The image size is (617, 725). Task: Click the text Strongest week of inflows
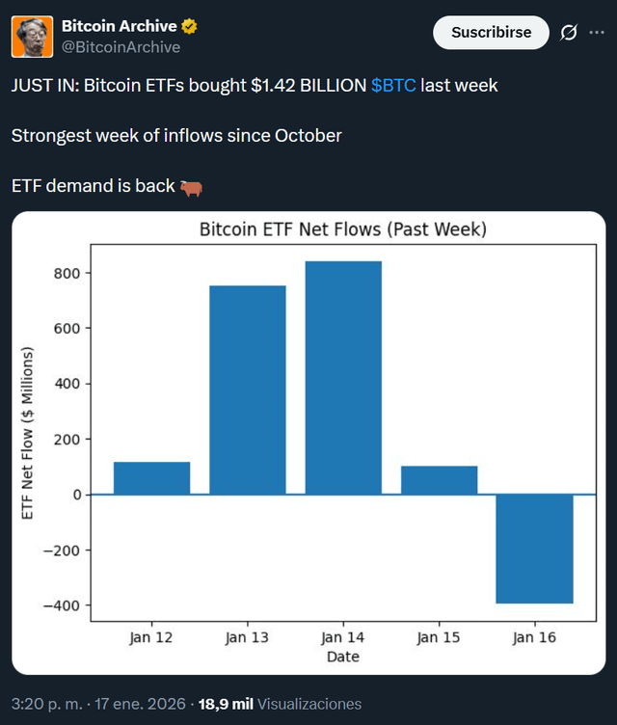(176, 136)
